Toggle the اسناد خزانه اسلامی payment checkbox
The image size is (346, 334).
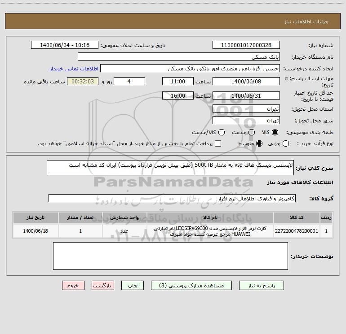point(218,143)
